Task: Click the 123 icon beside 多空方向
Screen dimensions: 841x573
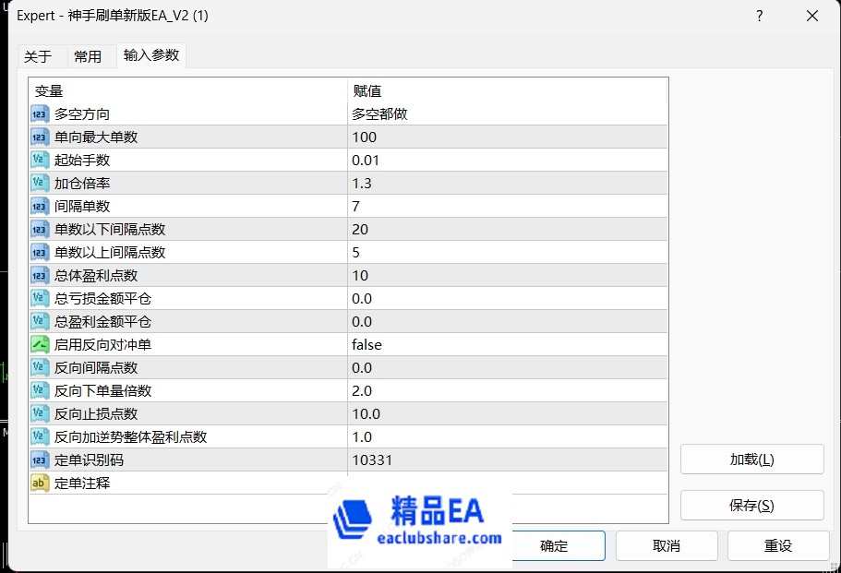Action: tap(39, 113)
